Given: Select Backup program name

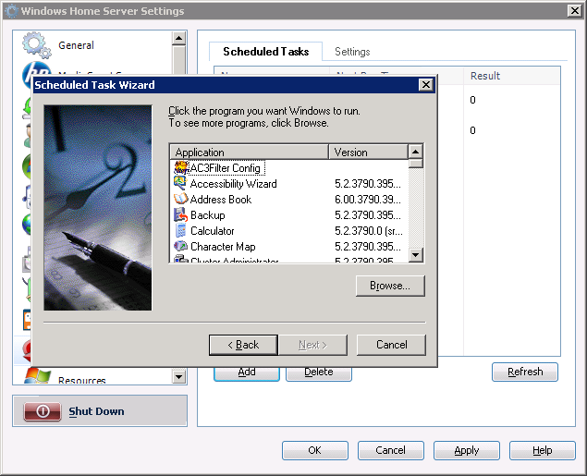Looking at the screenshot, I should point(208,215).
